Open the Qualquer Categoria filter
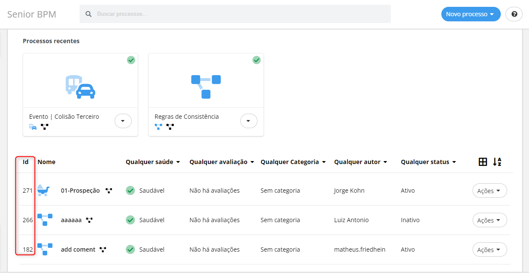This screenshot has height=273, width=529. (x=293, y=162)
